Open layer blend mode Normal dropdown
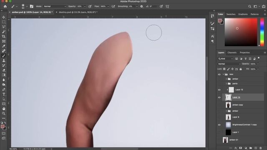Image resolution: width=267 pixels, height=150 pixels. point(229,64)
